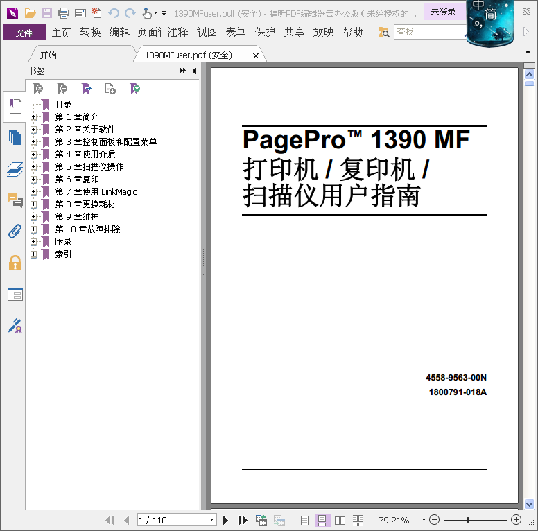Go to the previous page

pos(127,521)
